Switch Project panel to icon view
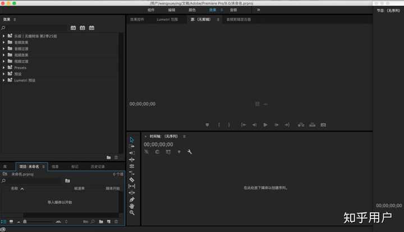The image size is (404, 232). (x=11, y=221)
